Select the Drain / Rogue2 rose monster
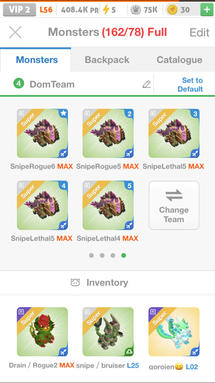 pyautogui.click(x=42, y=332)
